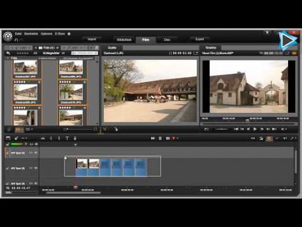This screenshot has width=302, height=227.
Task: Switch to the Export tab
Action: pos(200,39)
